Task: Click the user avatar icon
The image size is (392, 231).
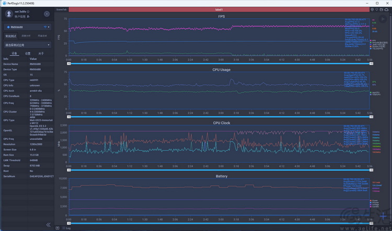Action: coord(9,14)
